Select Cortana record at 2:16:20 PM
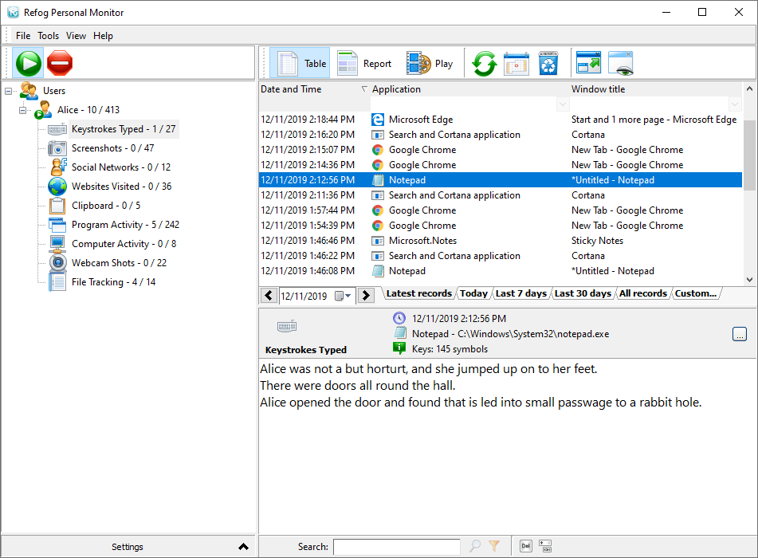This screenshot has width=758, height=558. (x=501, y=135)
